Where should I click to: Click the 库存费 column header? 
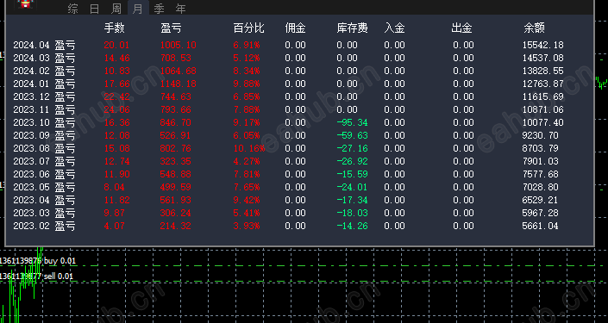click(352, 28)
